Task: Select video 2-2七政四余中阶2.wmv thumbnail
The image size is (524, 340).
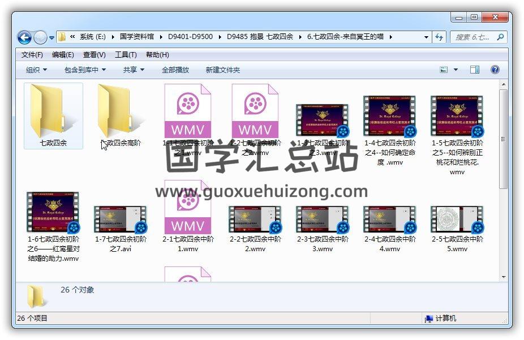Action: pos(255,219)
